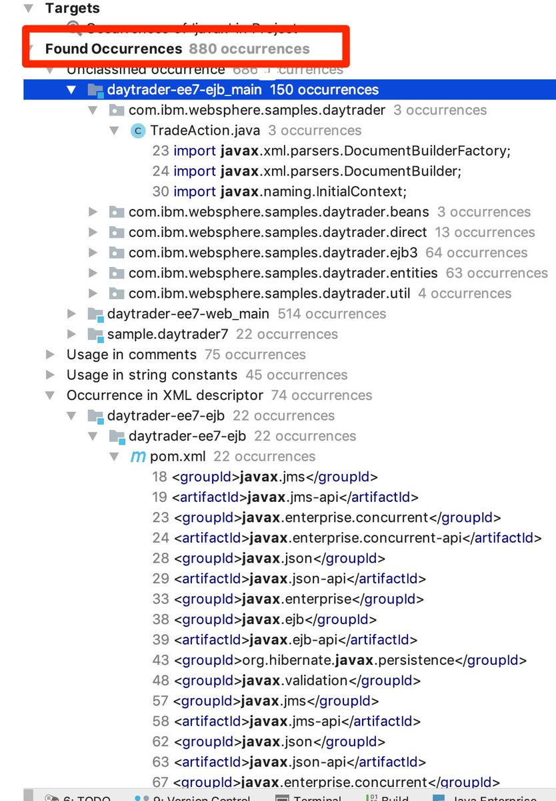Click the module icon of daytrader-ee7-ejb_main
The width and height of the screenshot is (556, 801).
pos(95,90)
